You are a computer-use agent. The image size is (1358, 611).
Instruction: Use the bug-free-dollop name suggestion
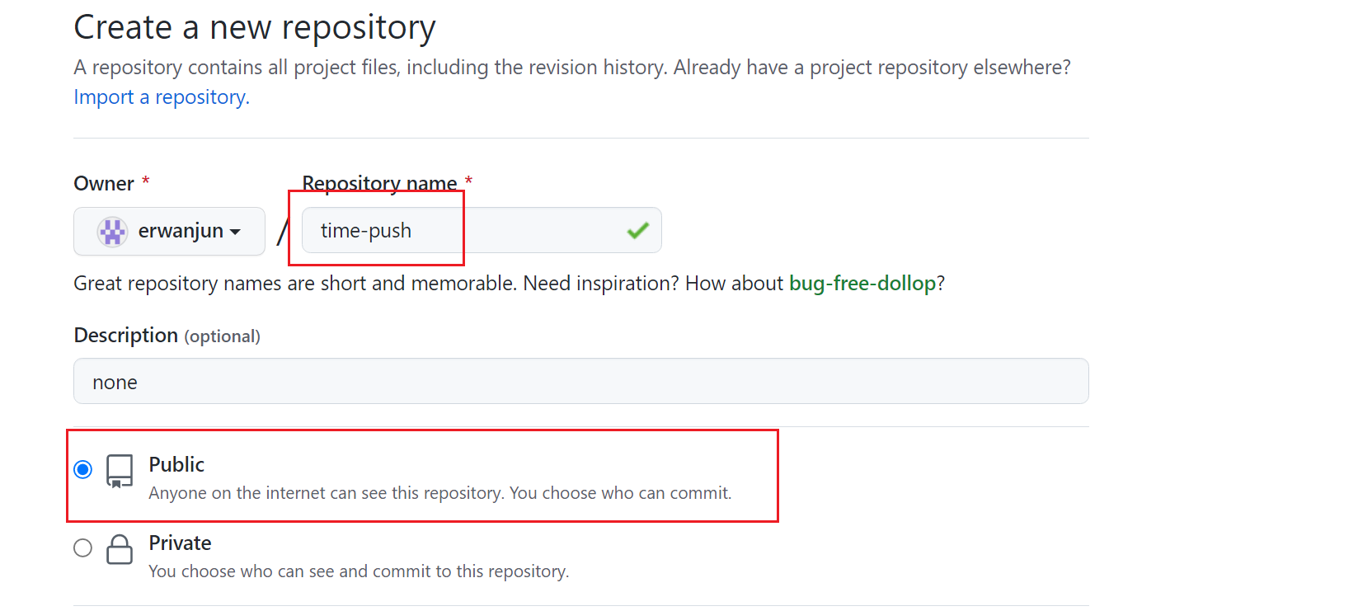click(x=862, y=284)
